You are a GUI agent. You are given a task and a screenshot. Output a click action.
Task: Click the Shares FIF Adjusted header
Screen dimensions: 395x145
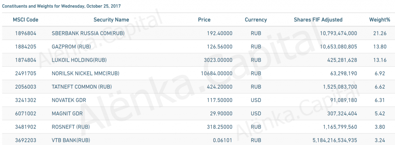coord(318,20)
